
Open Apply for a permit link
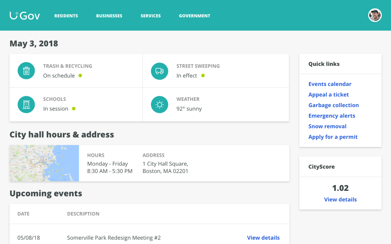pyautogui.click(x=333, y=137)
